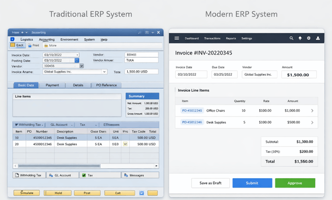Viewport: 332px width, 200px height.
Task: Open System menu
Action: (x=89, y=39)
